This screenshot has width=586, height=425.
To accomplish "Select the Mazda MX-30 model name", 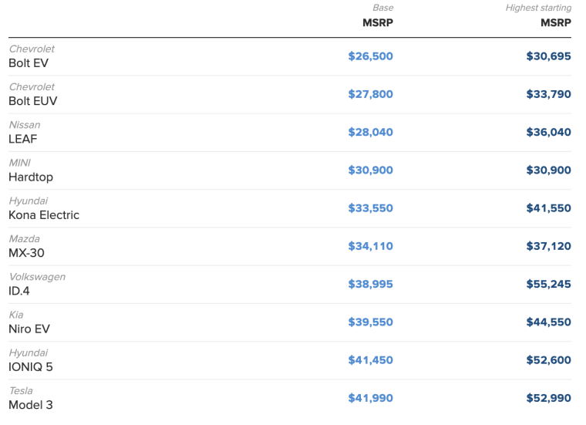I will pos(26,253).
